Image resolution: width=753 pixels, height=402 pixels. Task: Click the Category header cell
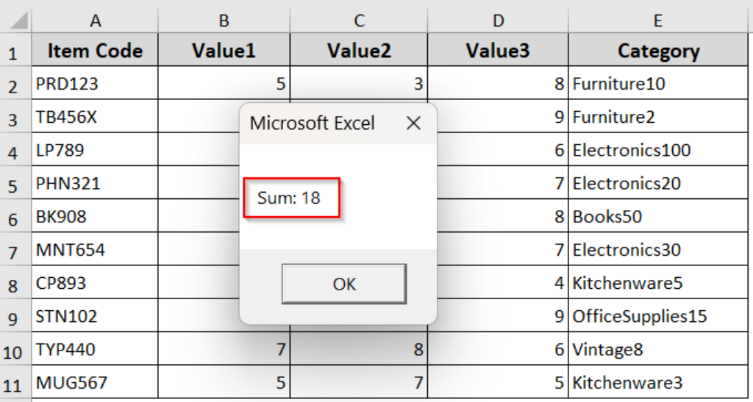(657, 51)
